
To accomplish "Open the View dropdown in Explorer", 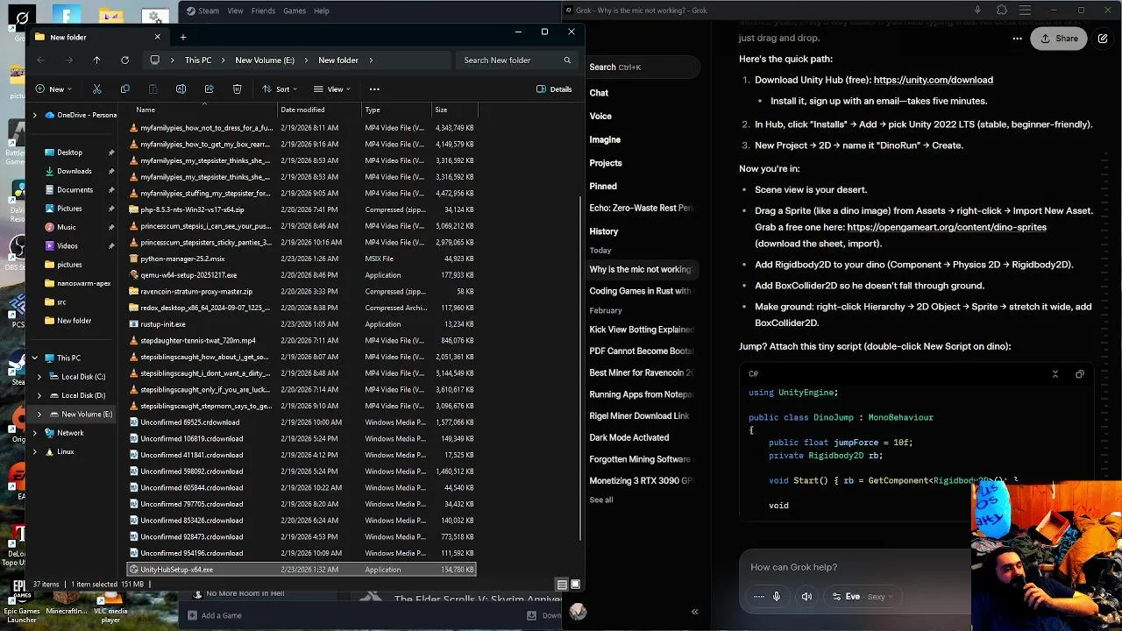I will click(331, 89).
